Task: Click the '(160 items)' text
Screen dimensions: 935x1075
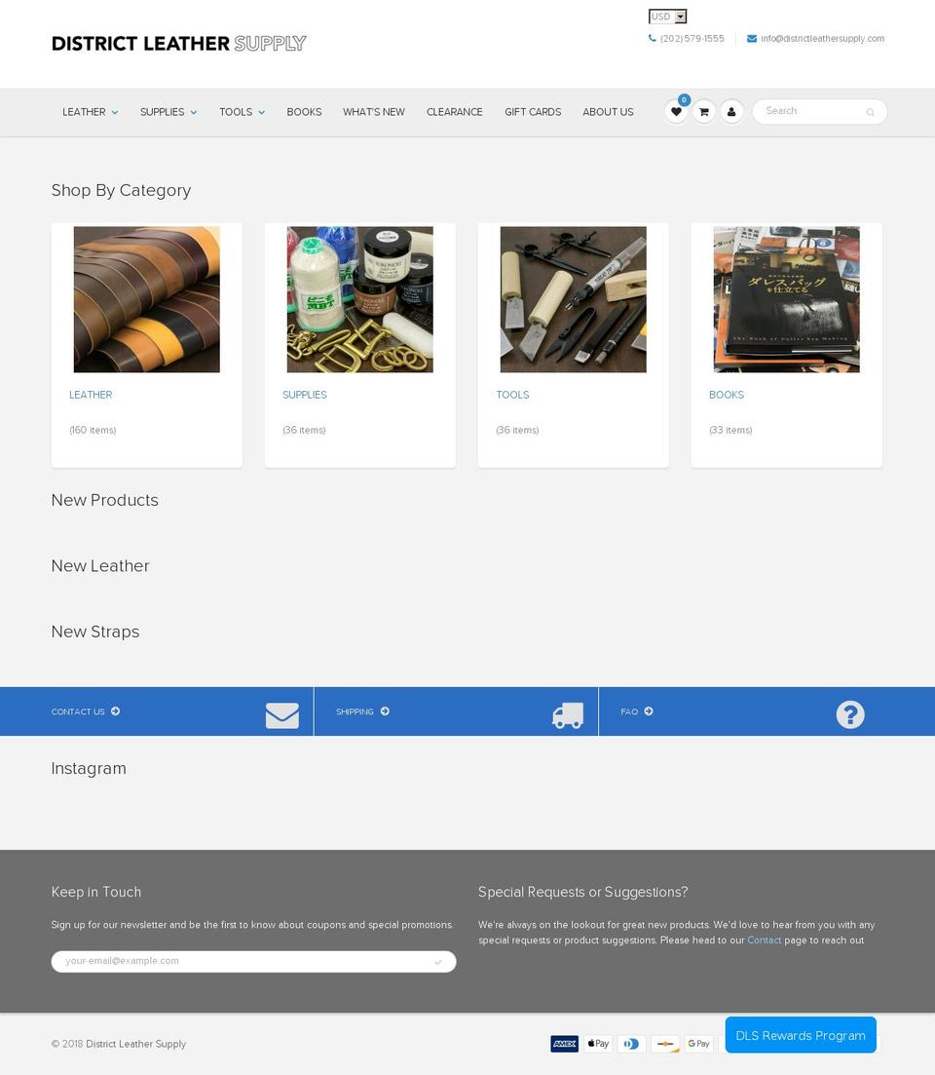Action: tap(93, 430)
